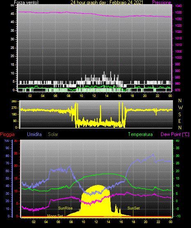Viewport: 191px width, 228px height.
Task: Click hour label 18 on the pressure graph
Action: [x=132, y=96]
